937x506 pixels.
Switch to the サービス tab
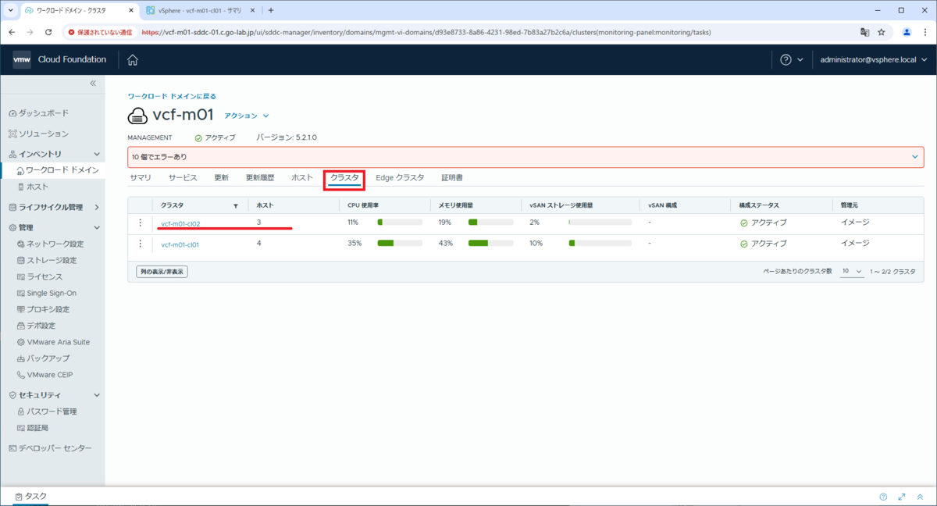(183, 178)
